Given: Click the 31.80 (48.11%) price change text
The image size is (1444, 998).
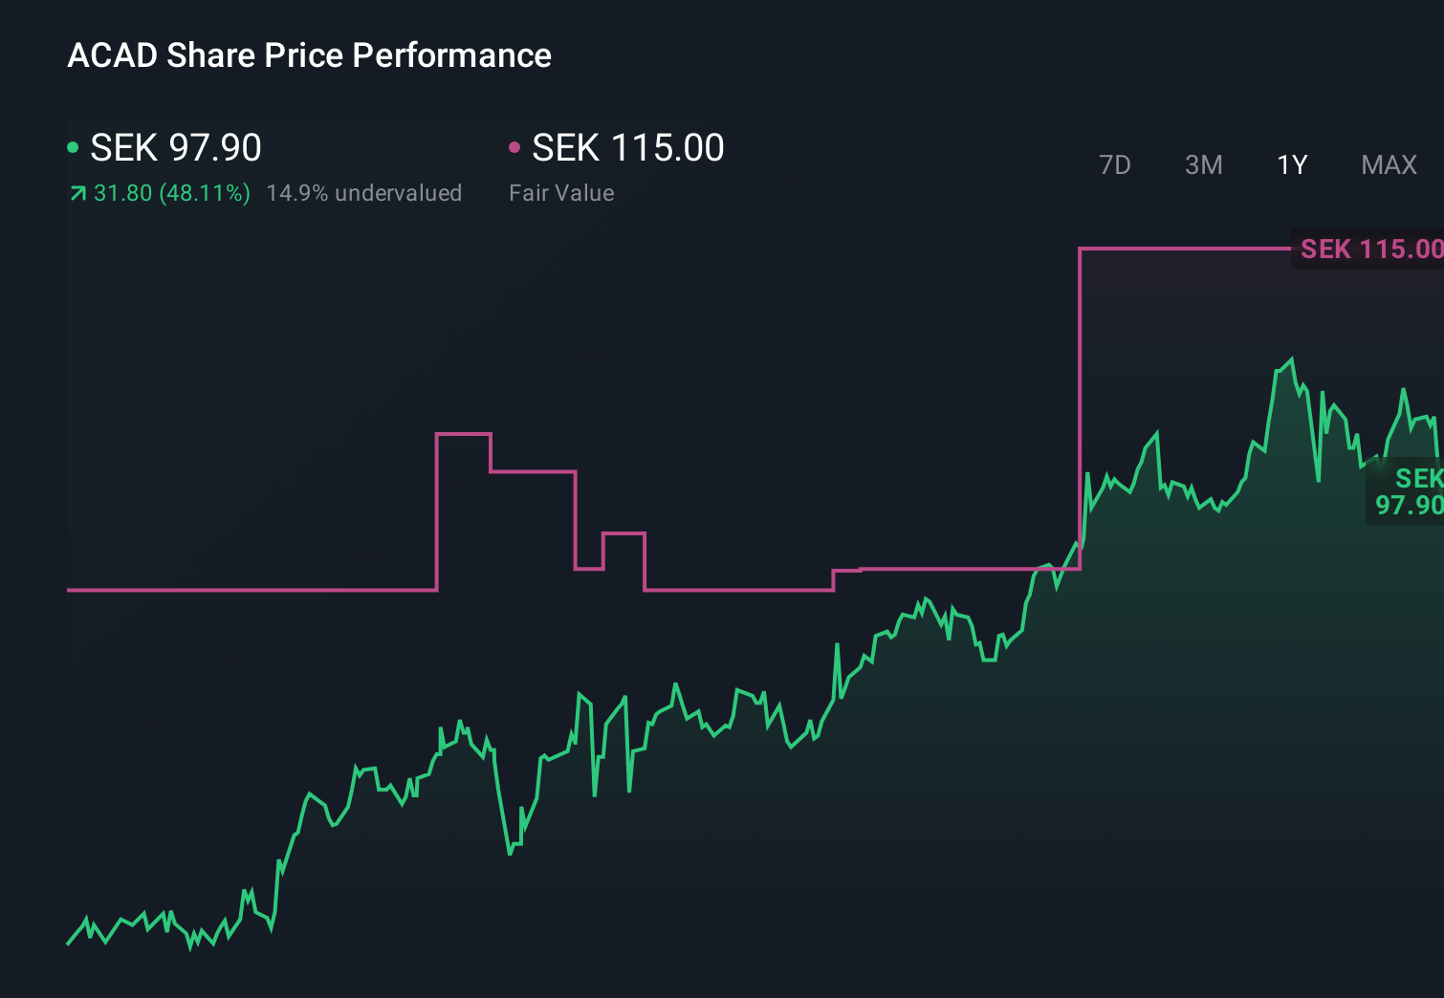Looking at the screenshot, I should 170,192.
